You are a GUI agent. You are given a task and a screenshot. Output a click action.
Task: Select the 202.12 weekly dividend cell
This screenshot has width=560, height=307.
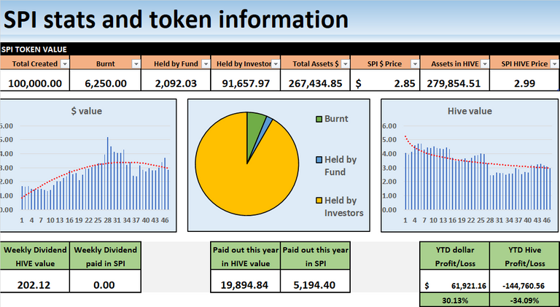point(35,281)
